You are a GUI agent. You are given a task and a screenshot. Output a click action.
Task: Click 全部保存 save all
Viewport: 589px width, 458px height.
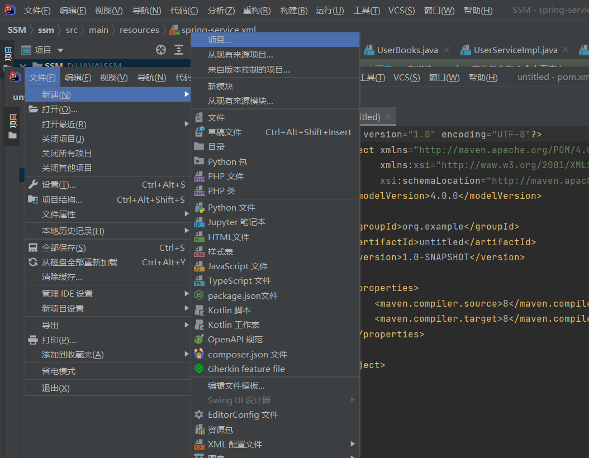[x=108, y=248]
